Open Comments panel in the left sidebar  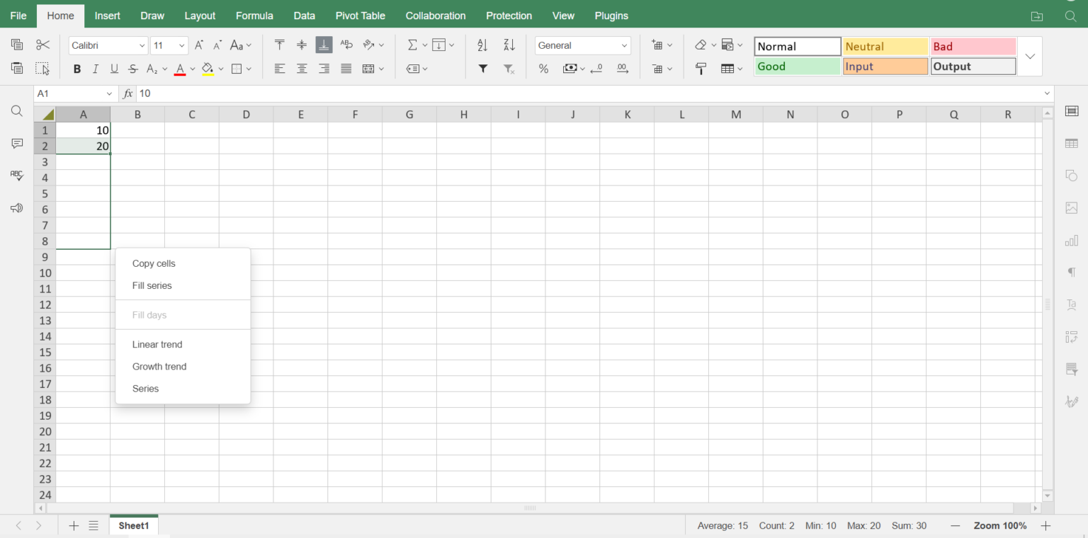click(16, 143)
